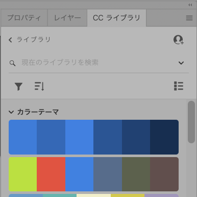Collapse the panel with double-arrow icon
Viewport: 197px width, 197px height.
point(190,5)
